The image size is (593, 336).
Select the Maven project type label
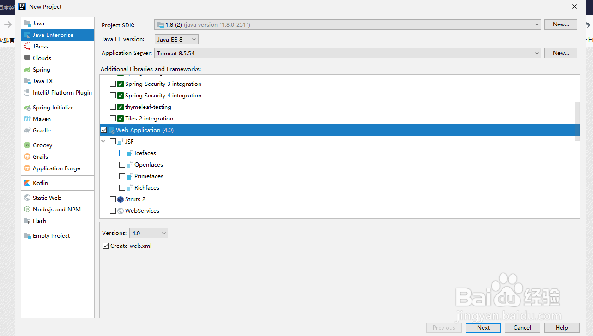pos(42,119)
